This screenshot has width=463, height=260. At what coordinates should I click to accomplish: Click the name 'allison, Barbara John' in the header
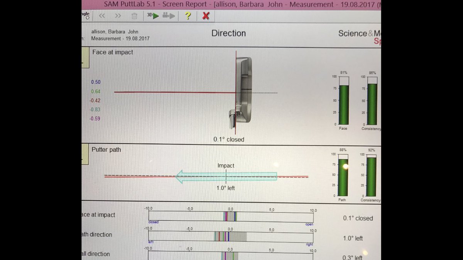point(115,32)
